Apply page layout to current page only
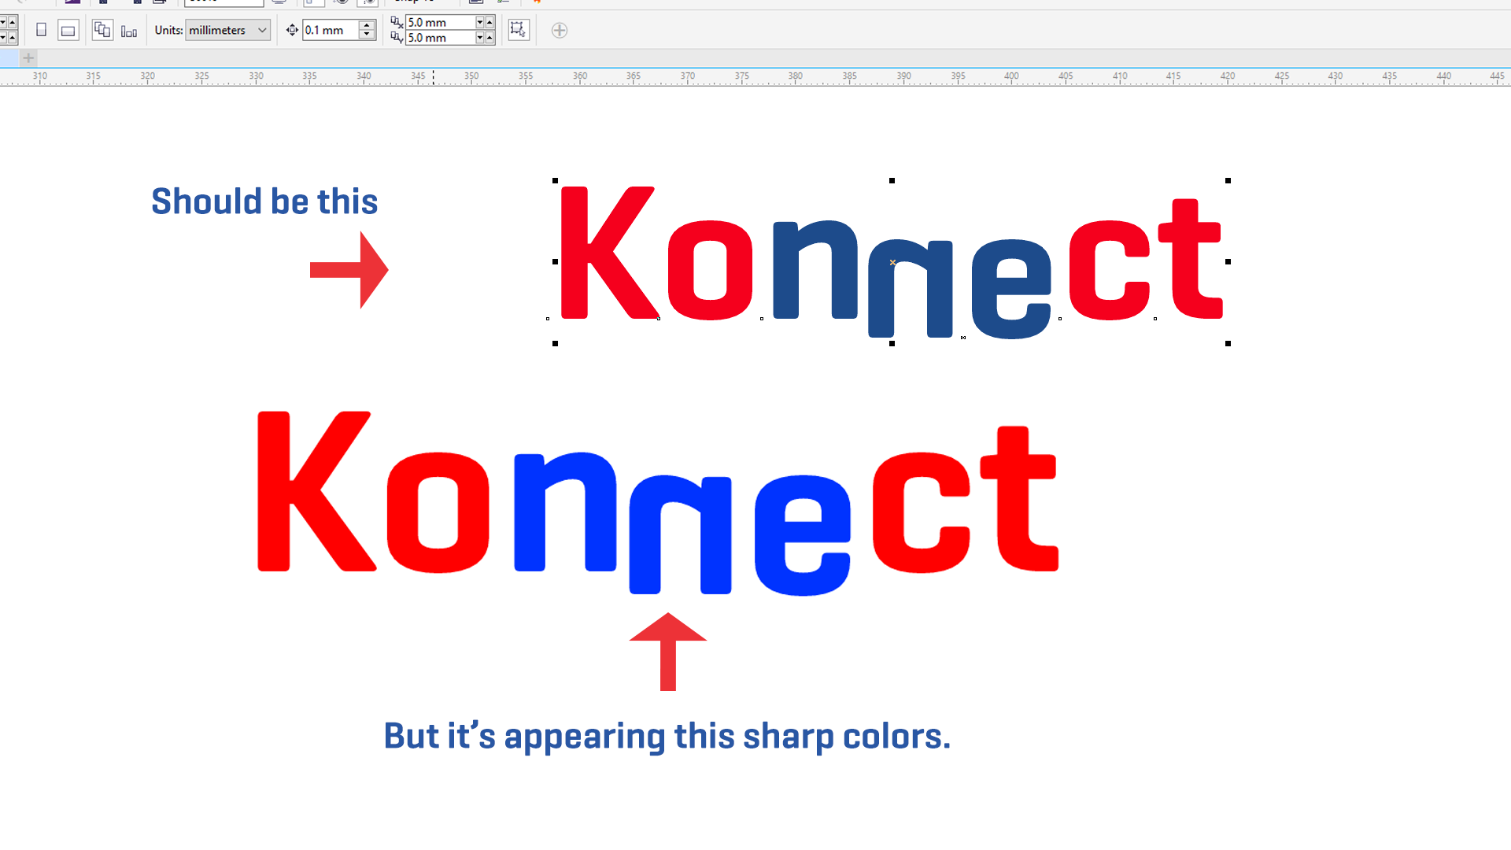The width and height of the screenshot is (1511, 850). (129, 30)
